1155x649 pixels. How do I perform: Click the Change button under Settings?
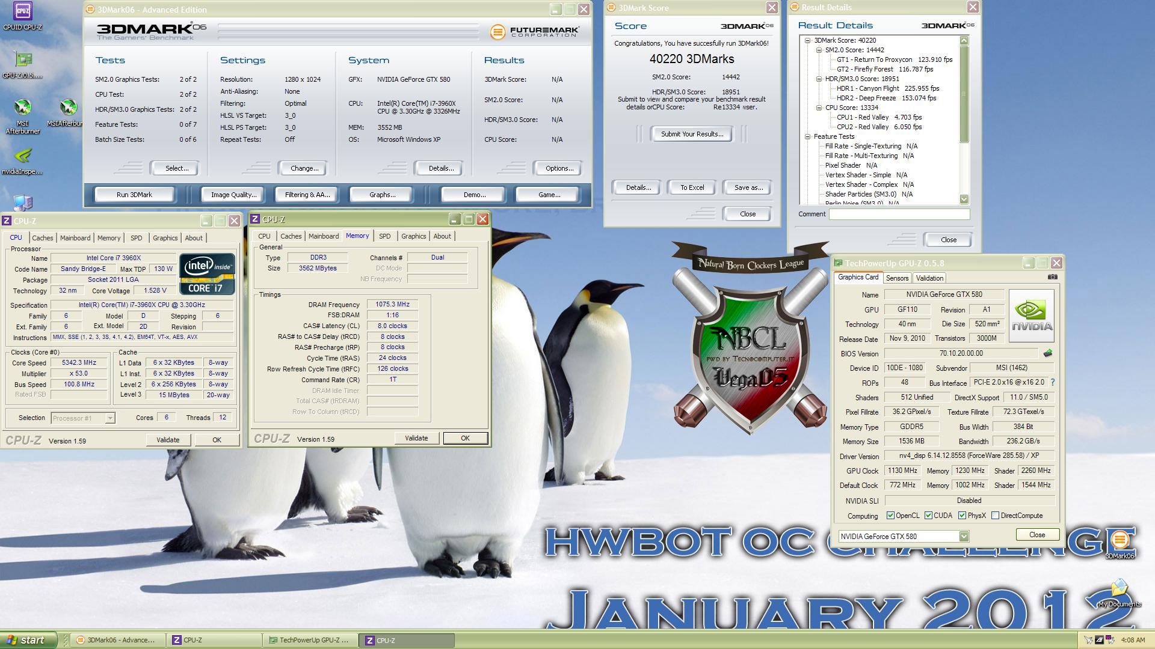pos(304,168)
